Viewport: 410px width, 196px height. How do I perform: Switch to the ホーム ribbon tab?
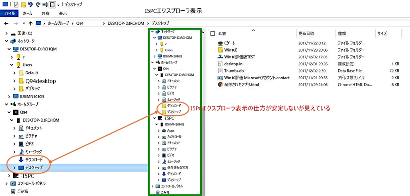[28, 13]
